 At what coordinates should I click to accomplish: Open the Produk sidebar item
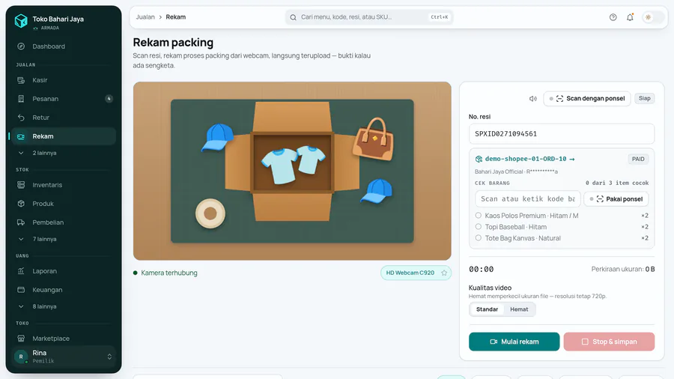point(63,204)
